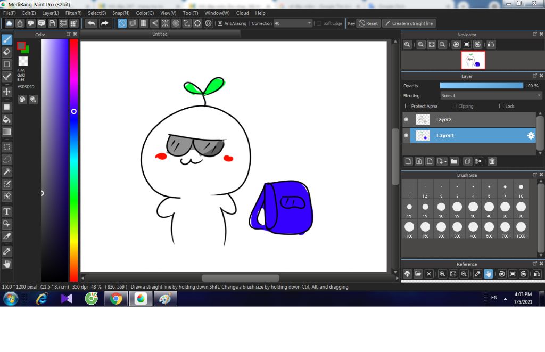
Task: Undock the Color panel
Action: pos(68,34)
